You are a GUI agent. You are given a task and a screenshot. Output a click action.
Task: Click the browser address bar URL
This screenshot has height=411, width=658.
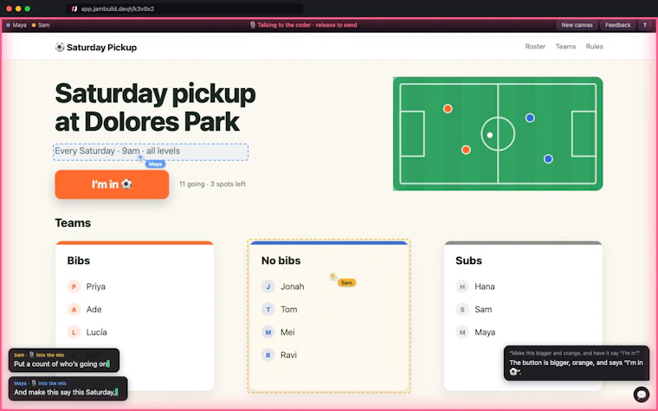[x=118, y=9]
